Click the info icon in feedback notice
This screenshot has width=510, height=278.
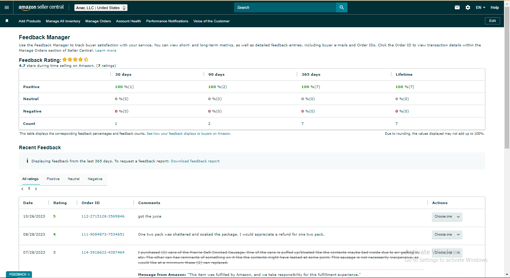pyautogui.click(x=27, y=161)
